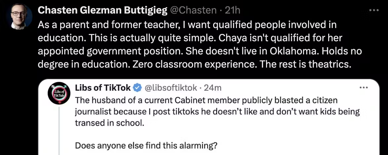388x155 pixels.
Task: Expand the quoted tweet's three-dot menu
Action: tap(364, 88)
